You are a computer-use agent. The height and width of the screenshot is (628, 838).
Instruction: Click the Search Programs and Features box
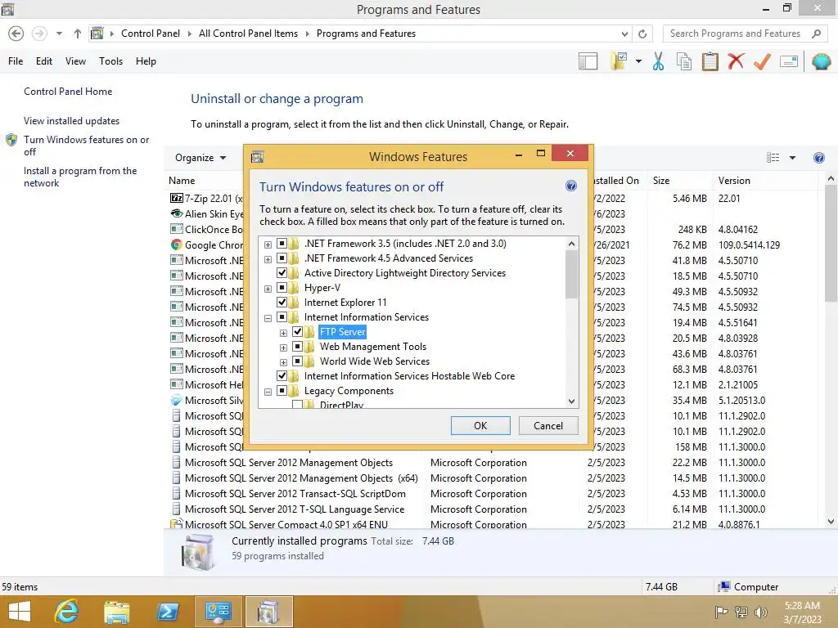click(x=736, y=34)
